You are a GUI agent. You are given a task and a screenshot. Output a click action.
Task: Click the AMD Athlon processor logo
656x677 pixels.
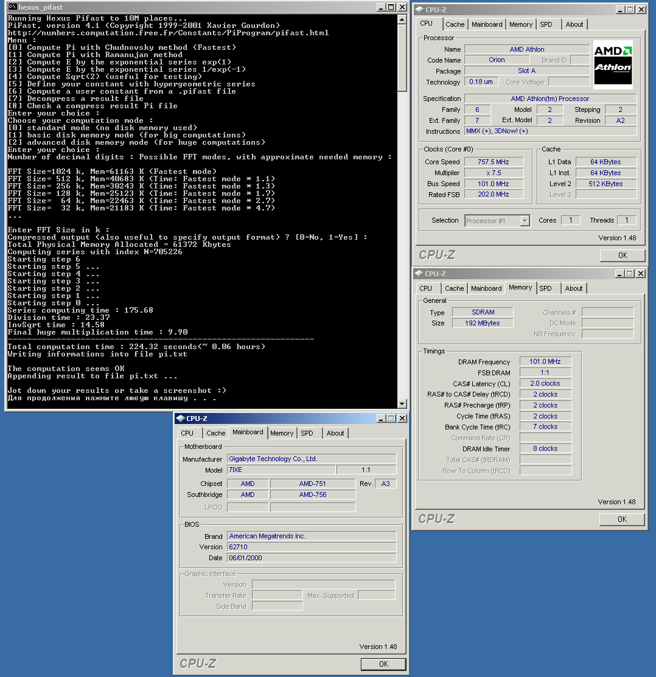[x=613, y=64]
